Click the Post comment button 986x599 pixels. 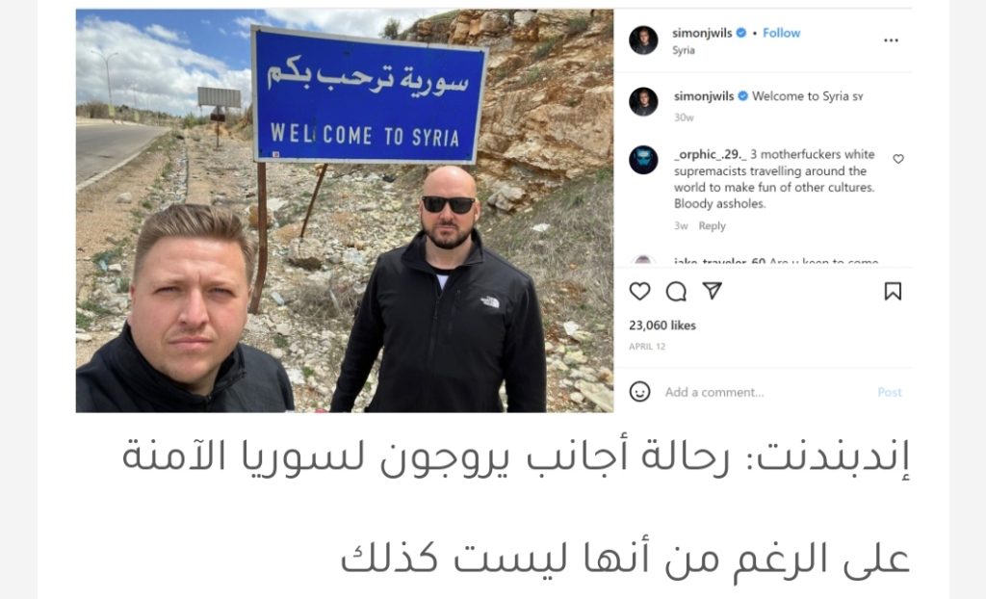point(889,392)
